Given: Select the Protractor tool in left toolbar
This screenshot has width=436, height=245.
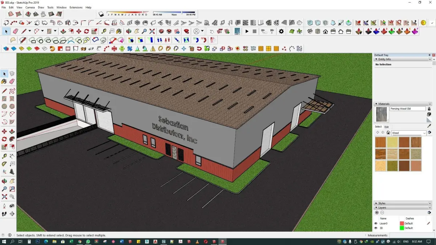Looking at the screenshot, I should (4, 164).
